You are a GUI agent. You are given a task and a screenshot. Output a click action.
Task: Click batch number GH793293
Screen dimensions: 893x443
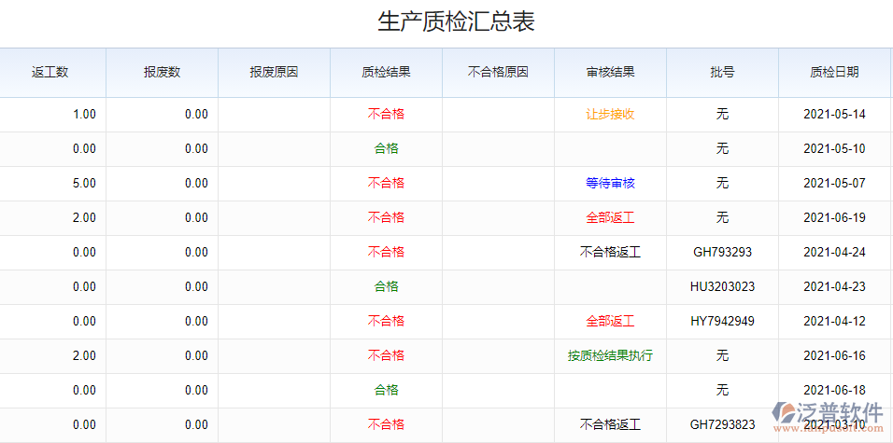point(722,253)
